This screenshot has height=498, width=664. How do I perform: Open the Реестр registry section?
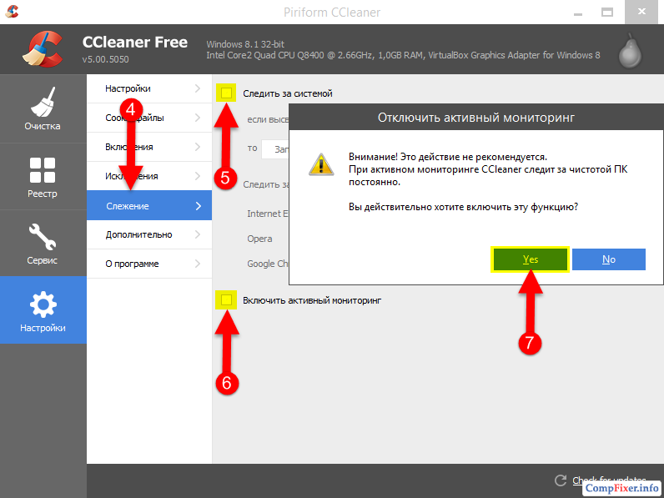point(43,177)
